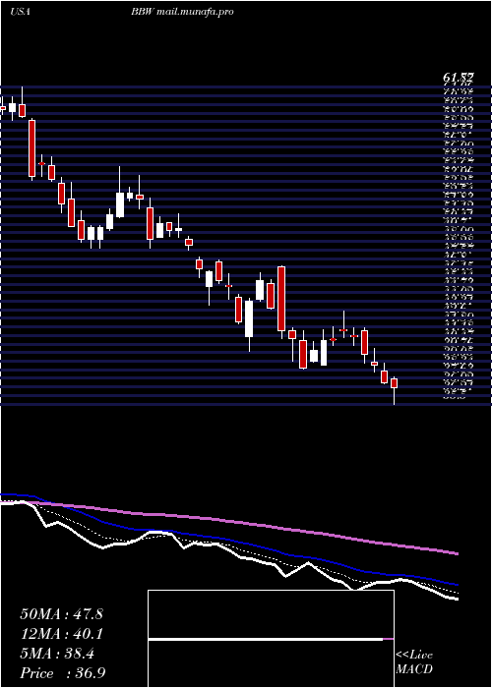Click the <<Live MACD label
492x688 pixels.
[414, 662]
